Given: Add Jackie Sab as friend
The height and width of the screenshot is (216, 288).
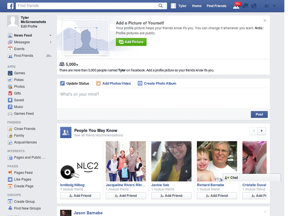Looking at the screenshot, I should tap(171, 196).
